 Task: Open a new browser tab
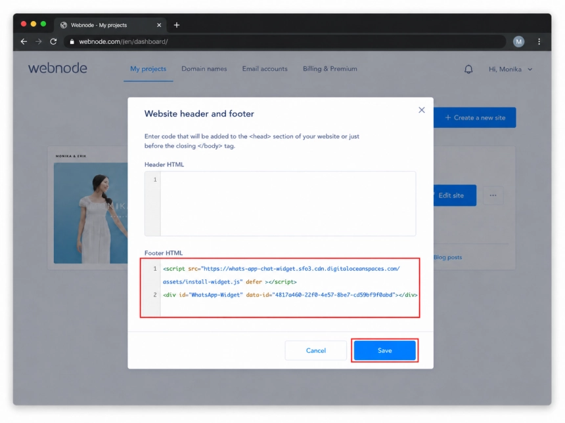177,25
